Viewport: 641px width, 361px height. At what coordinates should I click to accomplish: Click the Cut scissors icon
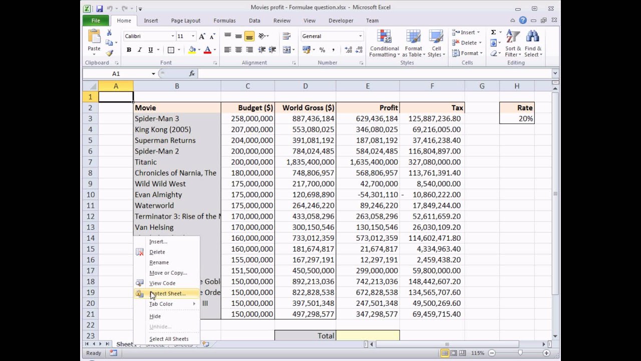click(x=109, y=33)
